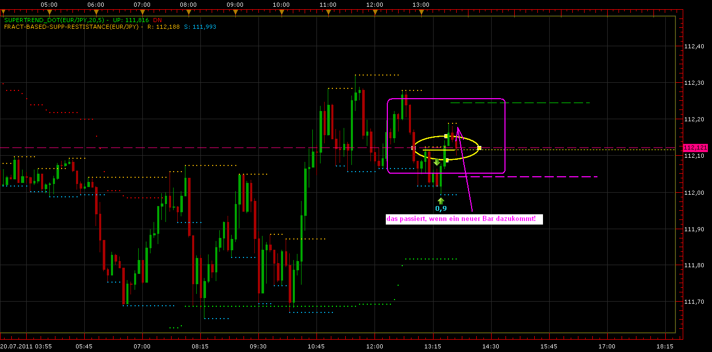Screen dimensions: 712x352
Task: Click the 111,90 price axis label
Action: (694, 229)
